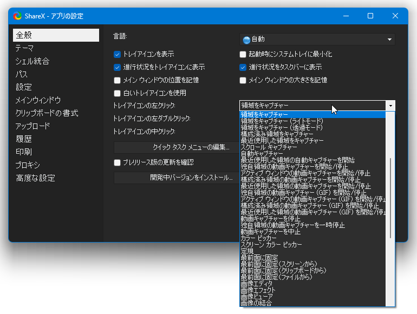The image size is (417, 314).
Task: Enable メイン ウィンドウの位置を記憶 checkbox
Action: 118,80
